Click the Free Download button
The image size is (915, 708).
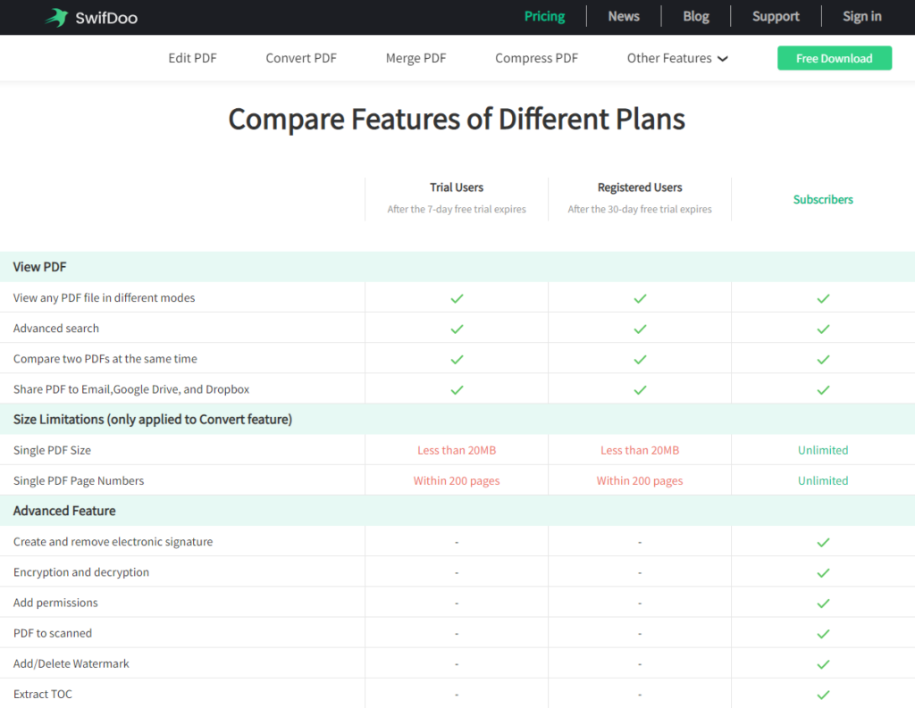pyautogui.click(x=834, y=58)
